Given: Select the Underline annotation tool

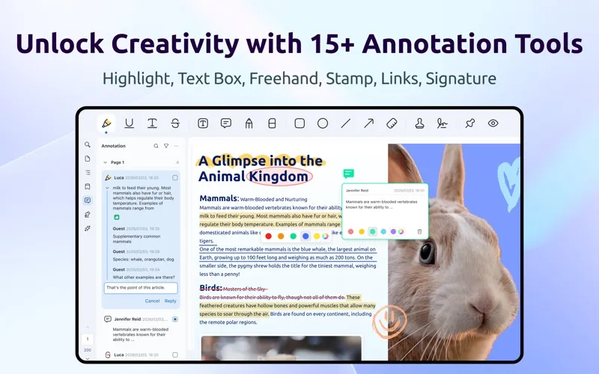Looking at the screenshot, I should (129, 123).
